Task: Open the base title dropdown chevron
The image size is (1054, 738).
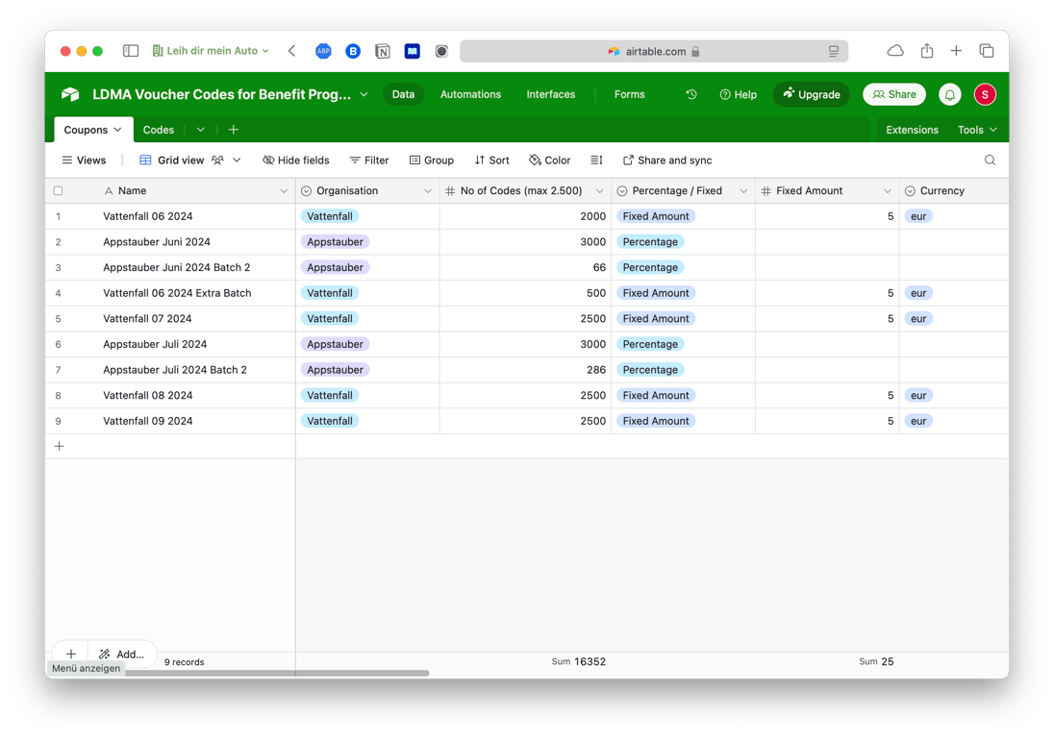Action: (x=364, y=95)
